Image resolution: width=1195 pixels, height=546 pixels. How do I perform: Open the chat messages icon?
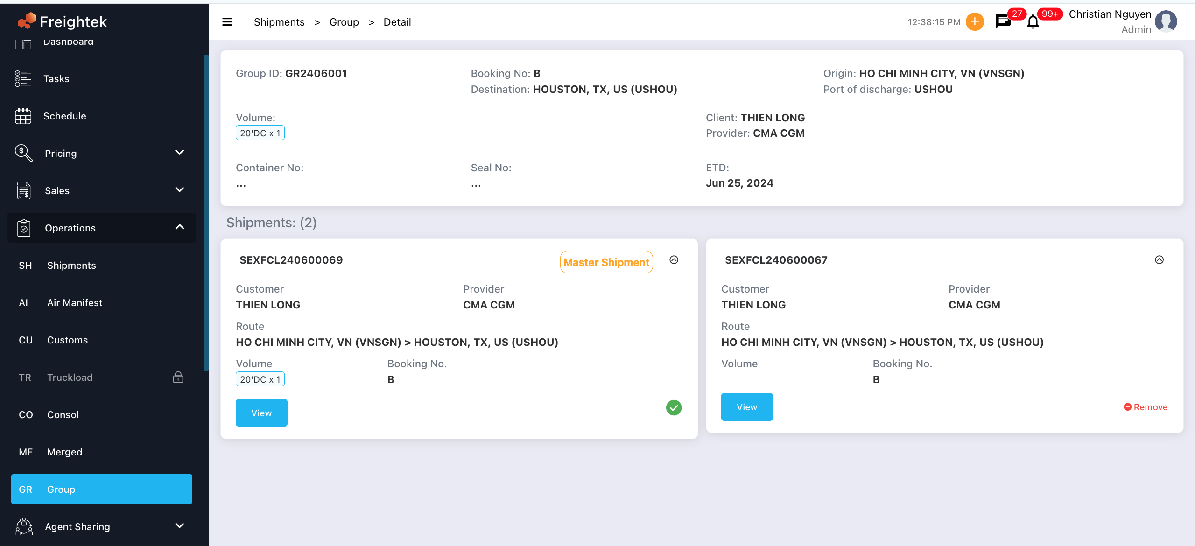[x=1003, y=22]
